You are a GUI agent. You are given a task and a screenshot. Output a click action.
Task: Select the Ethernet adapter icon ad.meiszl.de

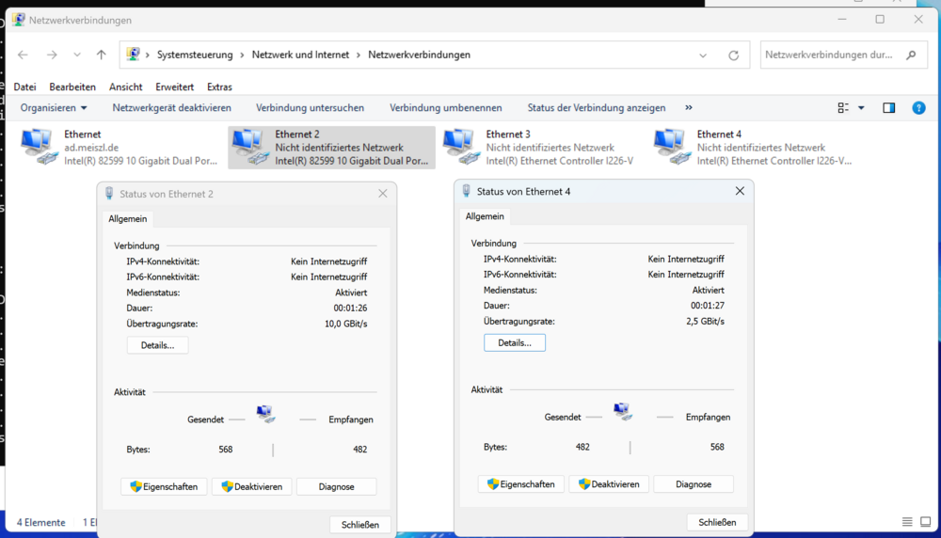[x=39, y=147]
